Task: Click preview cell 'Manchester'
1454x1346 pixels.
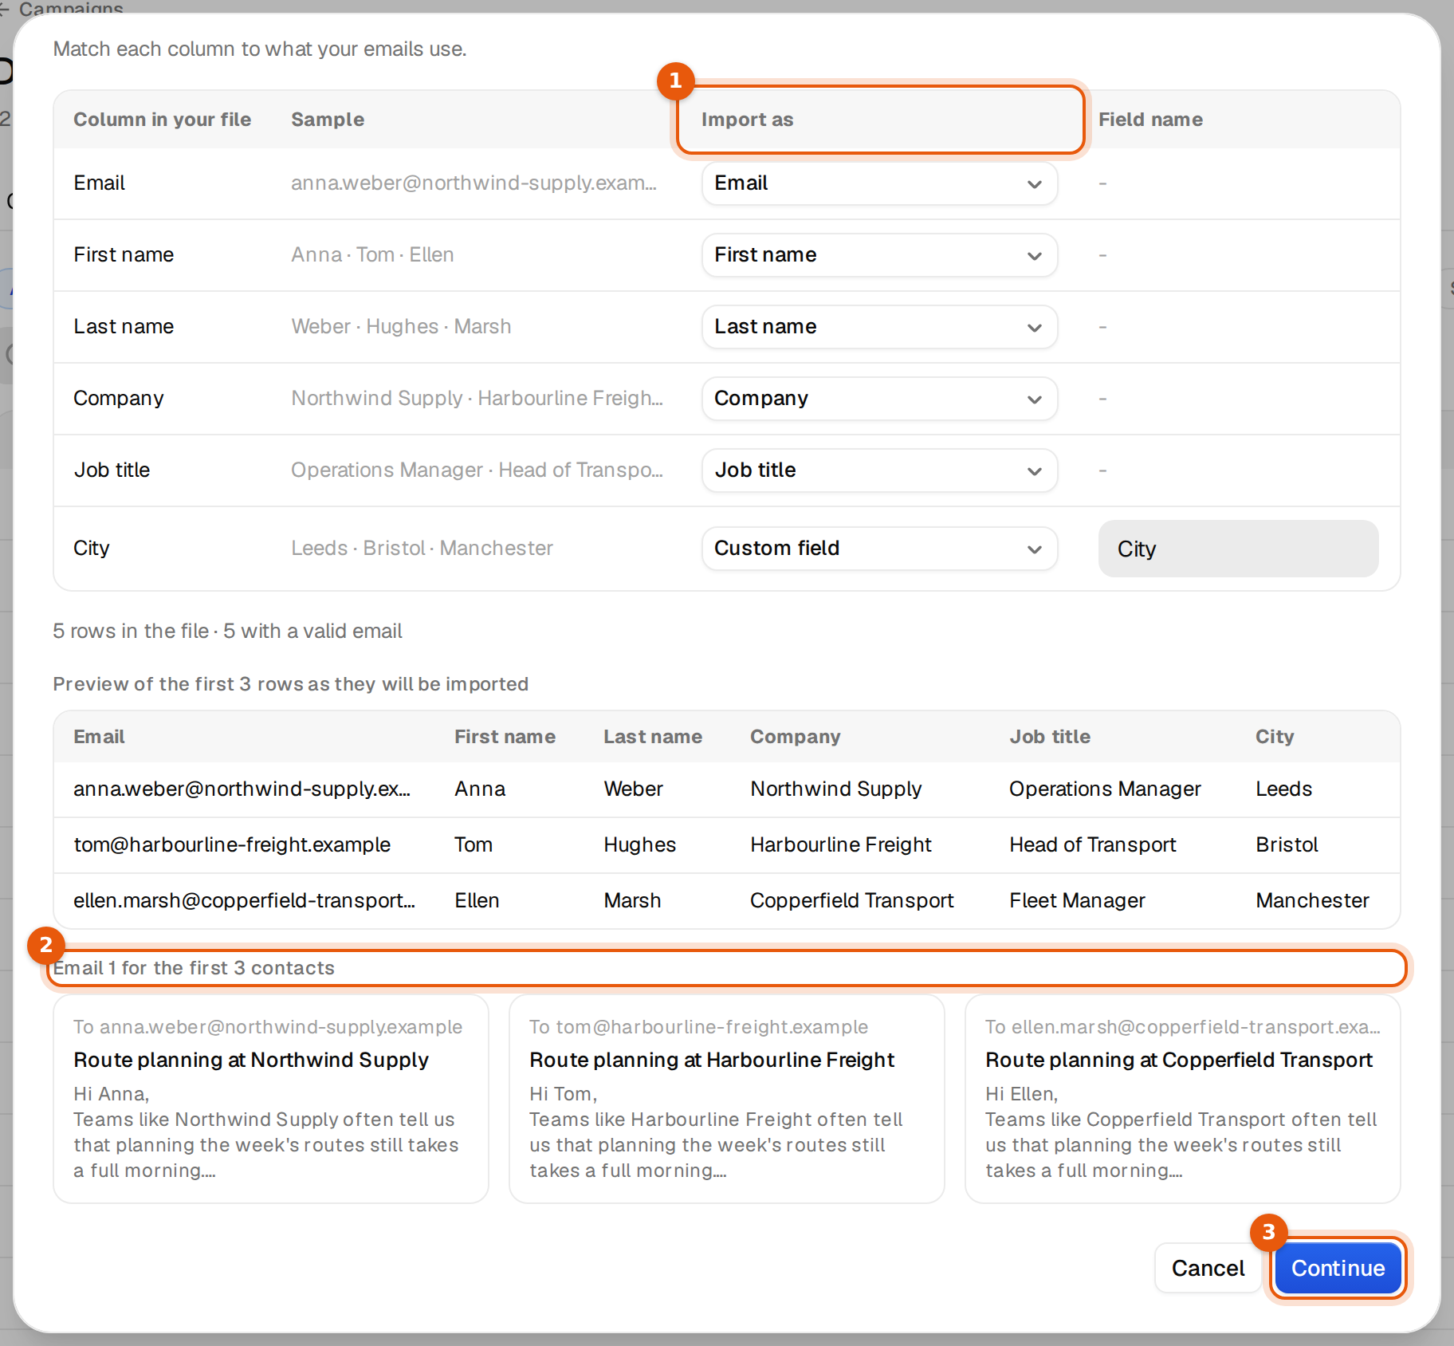Action: [1312, 901]
